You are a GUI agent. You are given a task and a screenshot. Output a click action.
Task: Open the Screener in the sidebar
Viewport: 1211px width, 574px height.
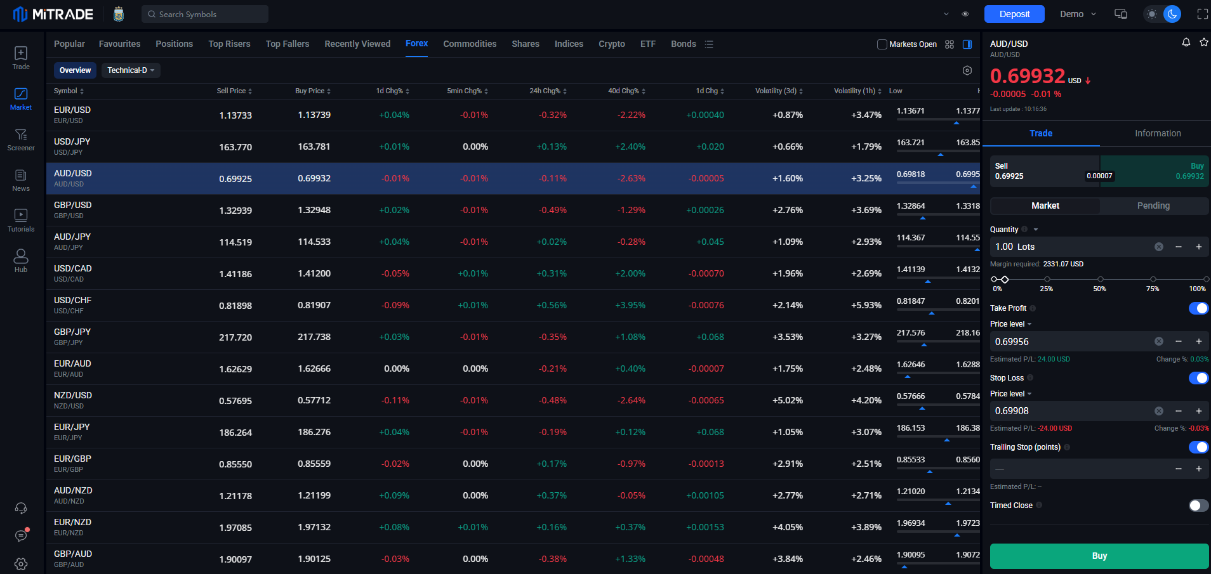pos(21,140)
